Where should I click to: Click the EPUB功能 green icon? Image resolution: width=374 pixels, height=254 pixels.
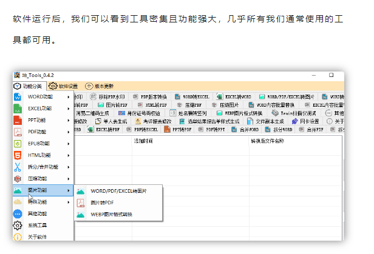(18, 144)
